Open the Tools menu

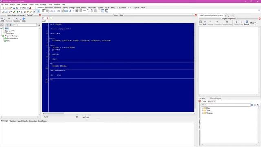tap(50, 4)
